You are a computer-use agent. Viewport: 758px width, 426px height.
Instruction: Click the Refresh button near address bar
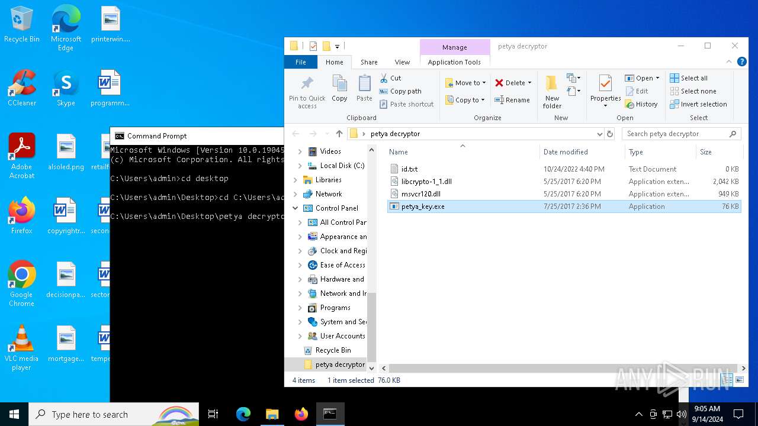coord(610,134)
